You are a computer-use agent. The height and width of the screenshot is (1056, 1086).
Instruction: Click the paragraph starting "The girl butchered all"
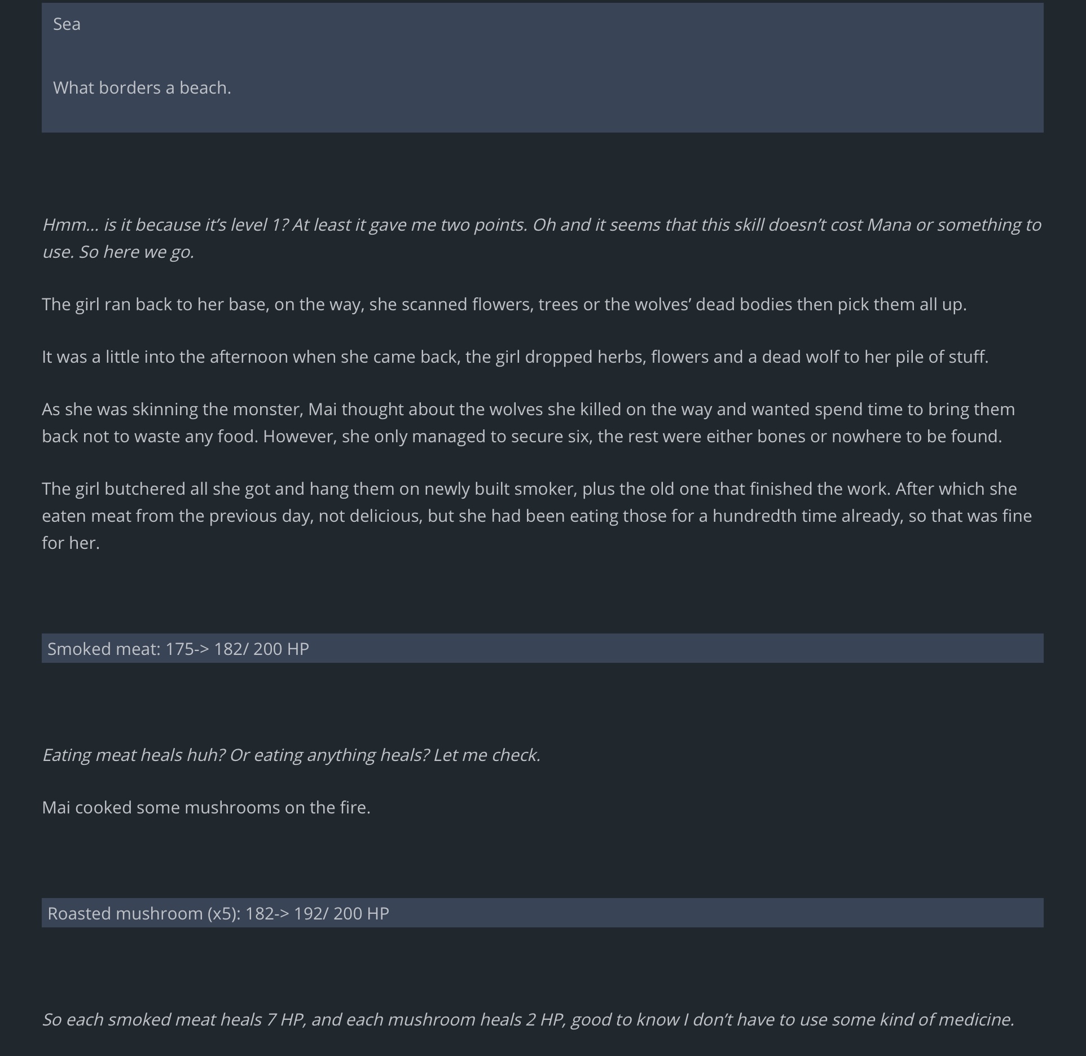tap(536, 516)
